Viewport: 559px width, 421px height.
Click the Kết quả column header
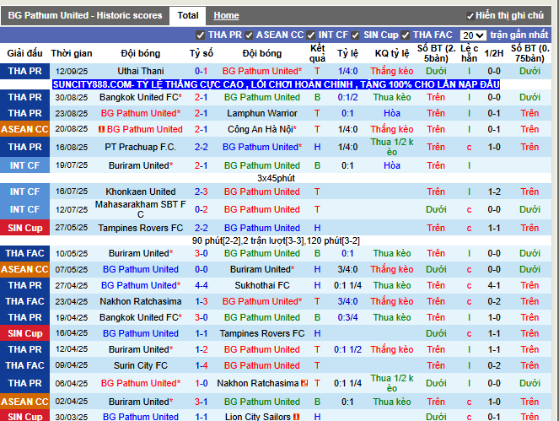317,53
